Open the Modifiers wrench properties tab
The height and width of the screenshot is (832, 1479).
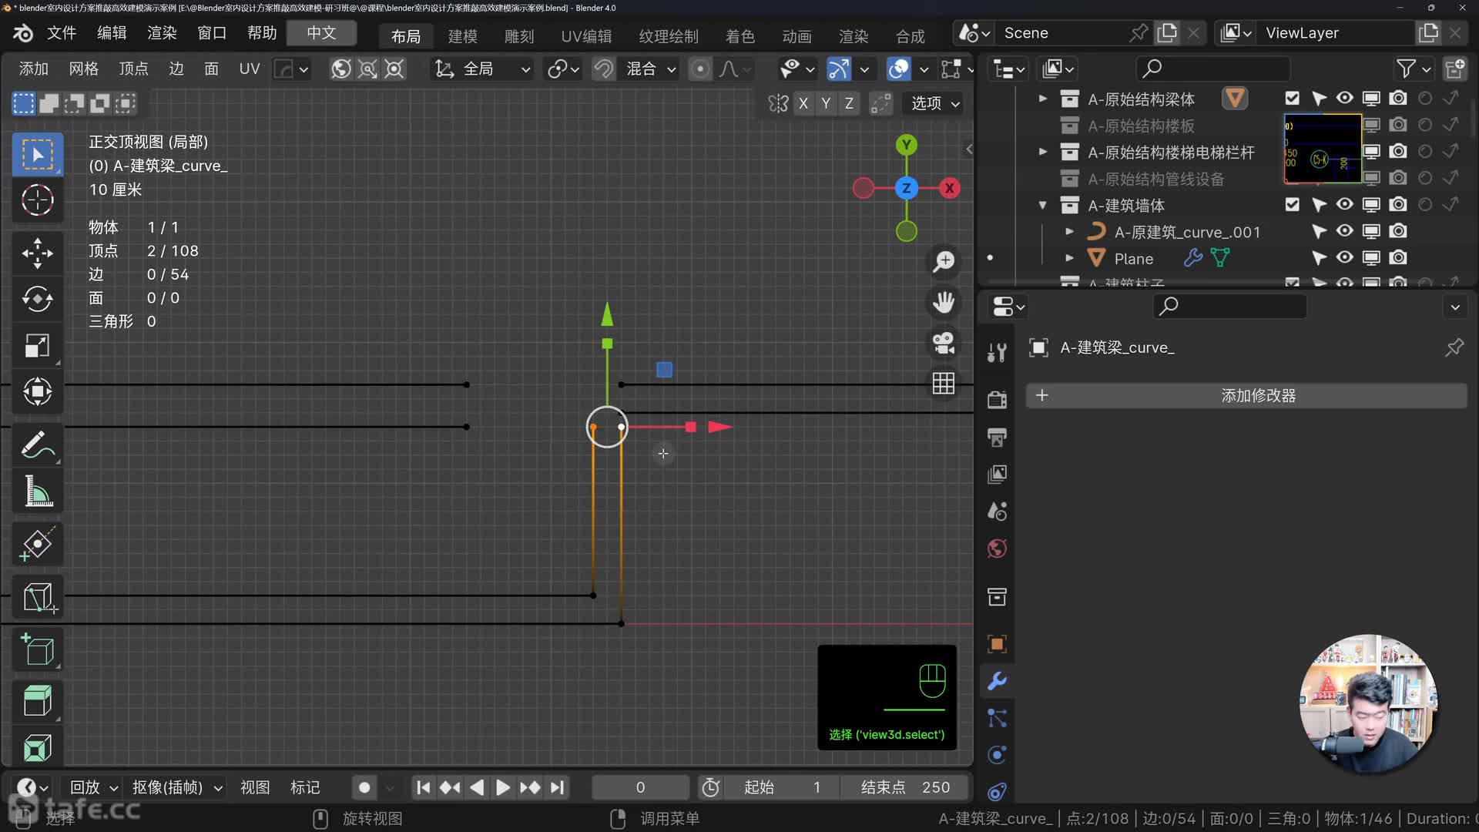[997, 681]
